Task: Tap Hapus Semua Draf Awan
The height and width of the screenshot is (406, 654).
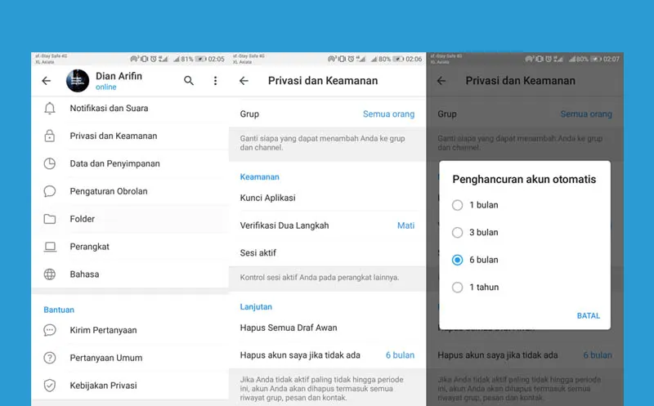Action: tap(289, 328)
